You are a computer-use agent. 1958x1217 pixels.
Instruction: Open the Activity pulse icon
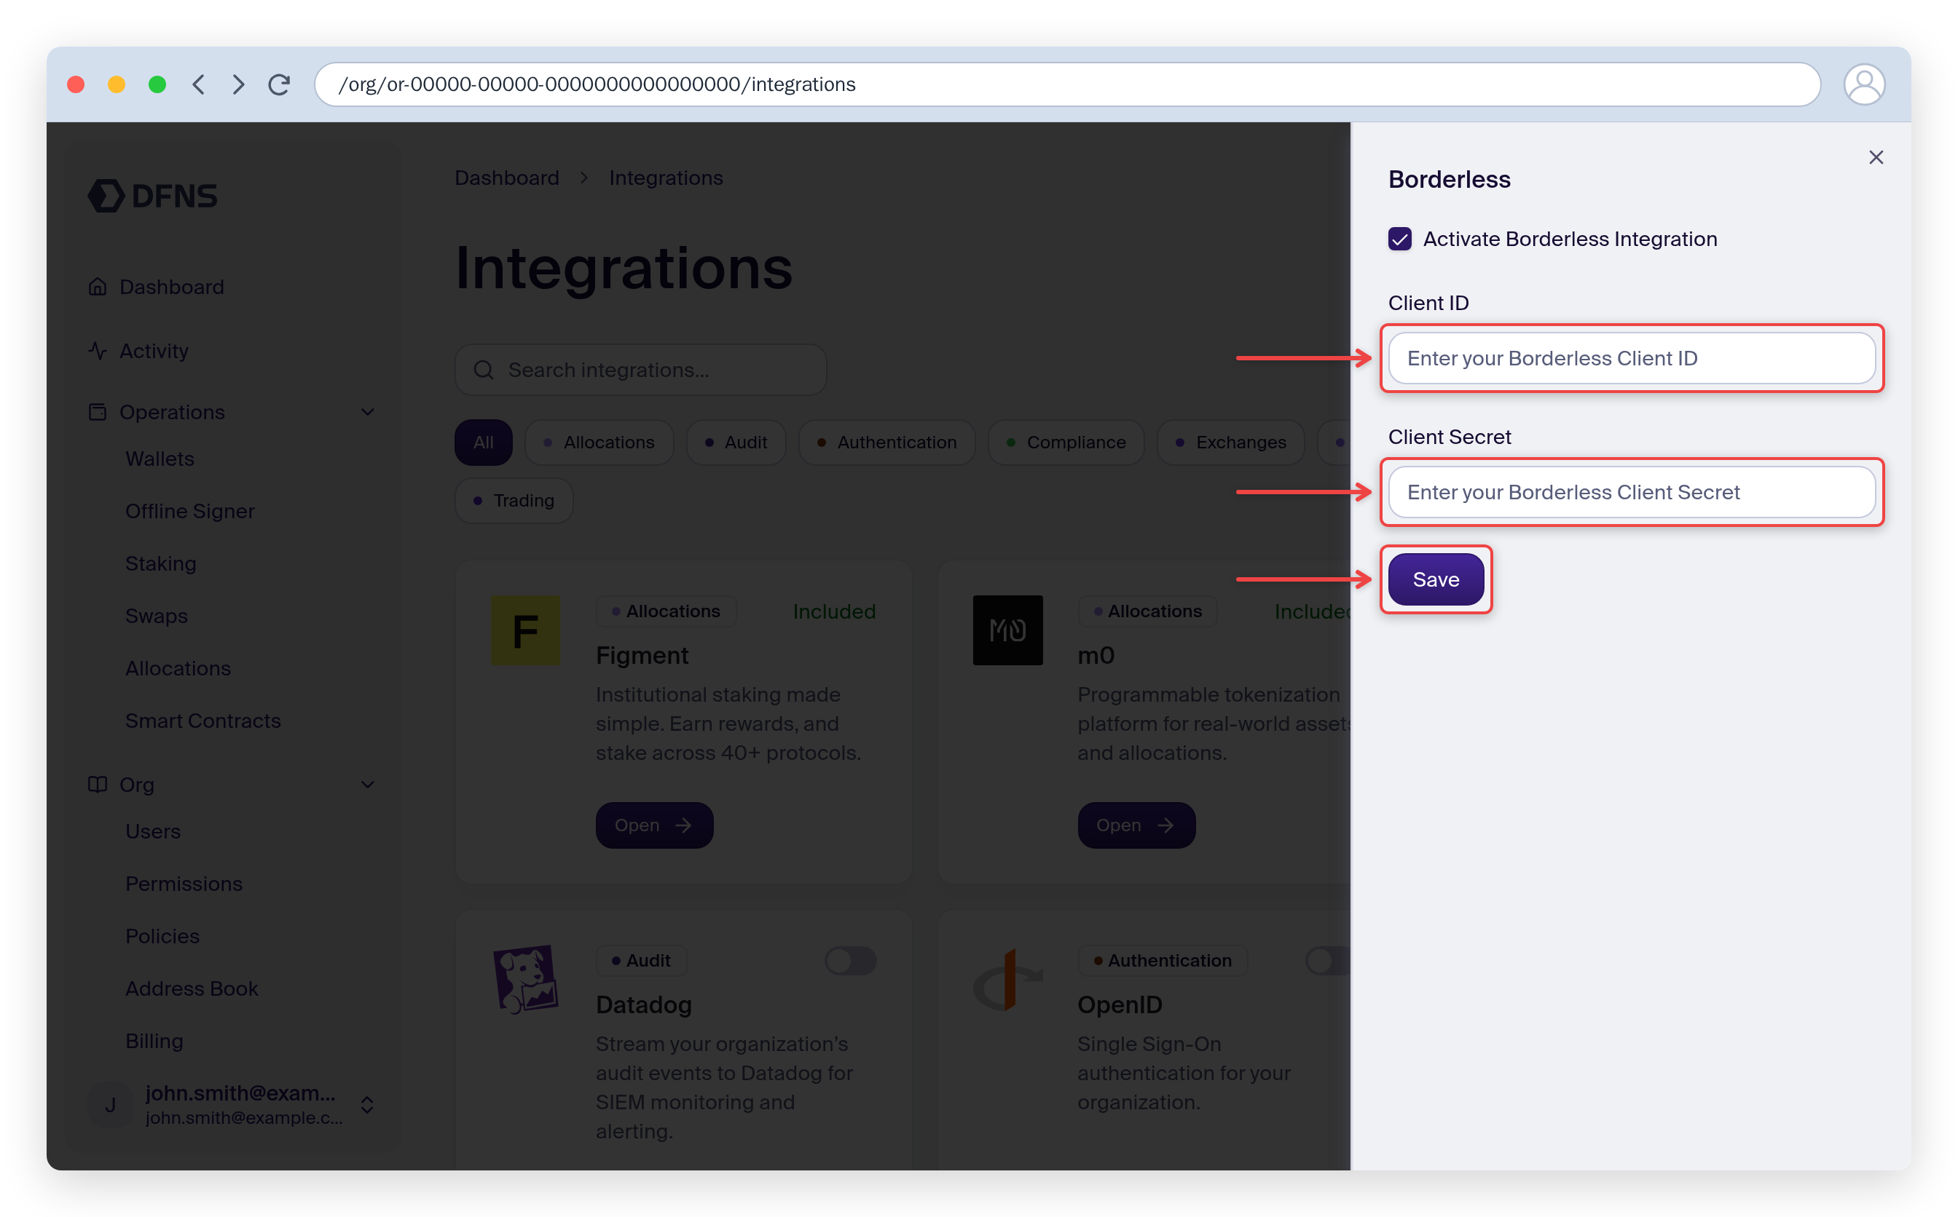pyautogui.click(x=98, y=351)
